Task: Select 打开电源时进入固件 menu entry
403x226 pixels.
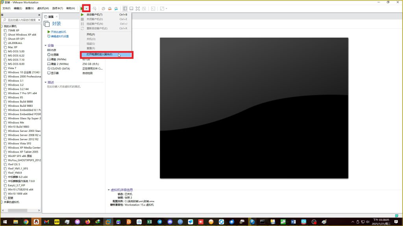Action: click(99, 55)
